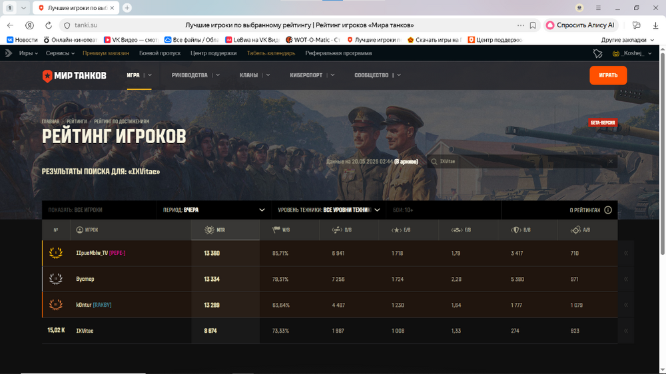The height and width of the screenshot is (374, 666).
Task: Click player search field with IXVitae
Action: 522,161
